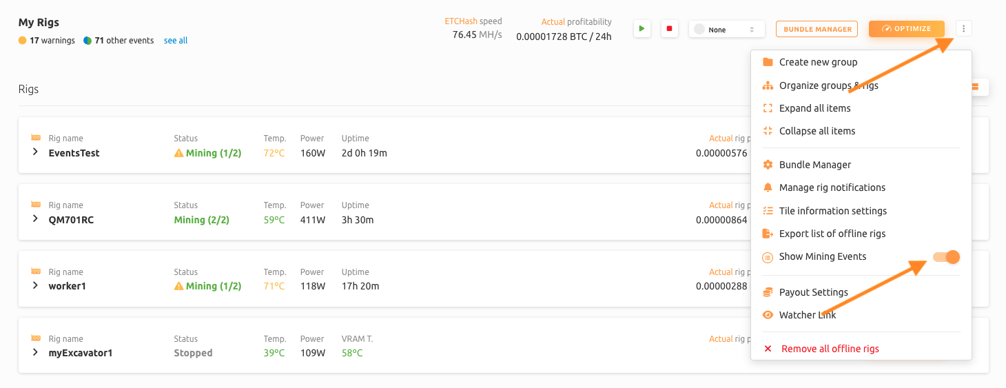Open the three-dot more options menu

coord(964,29)
